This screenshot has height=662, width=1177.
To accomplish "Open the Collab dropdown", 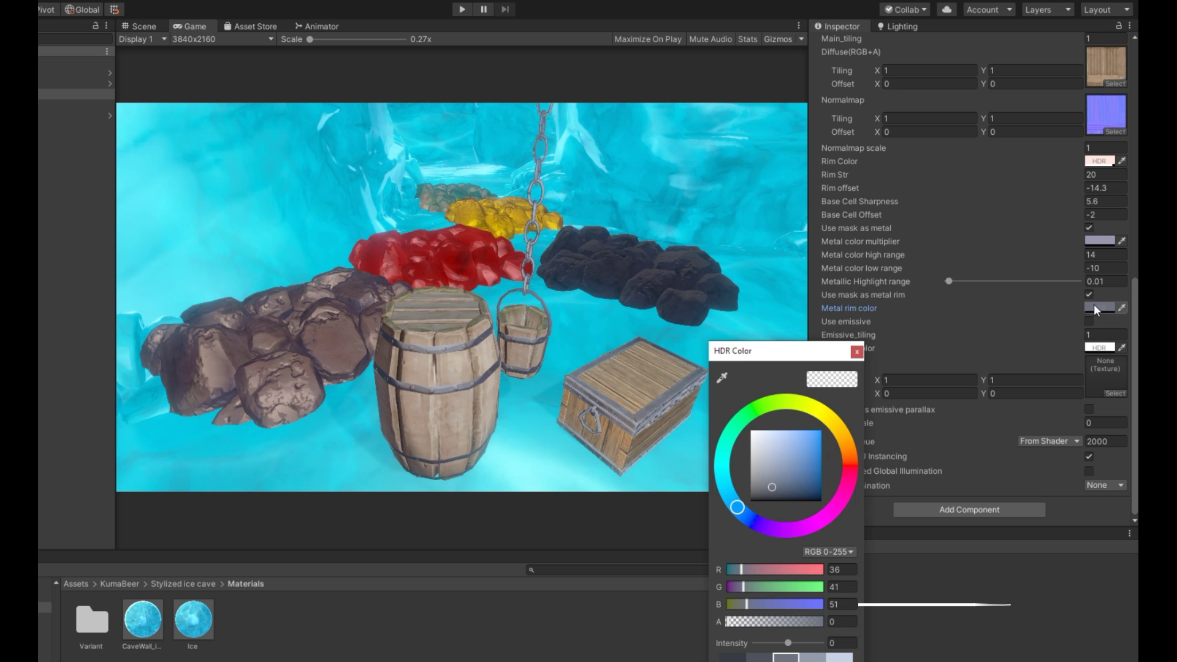I will (905, 9).
